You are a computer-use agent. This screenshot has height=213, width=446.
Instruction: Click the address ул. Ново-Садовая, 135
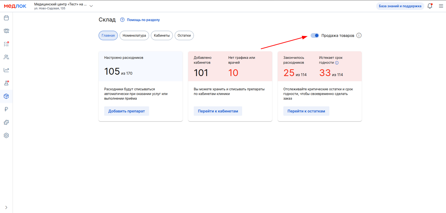tap(50, 9)
